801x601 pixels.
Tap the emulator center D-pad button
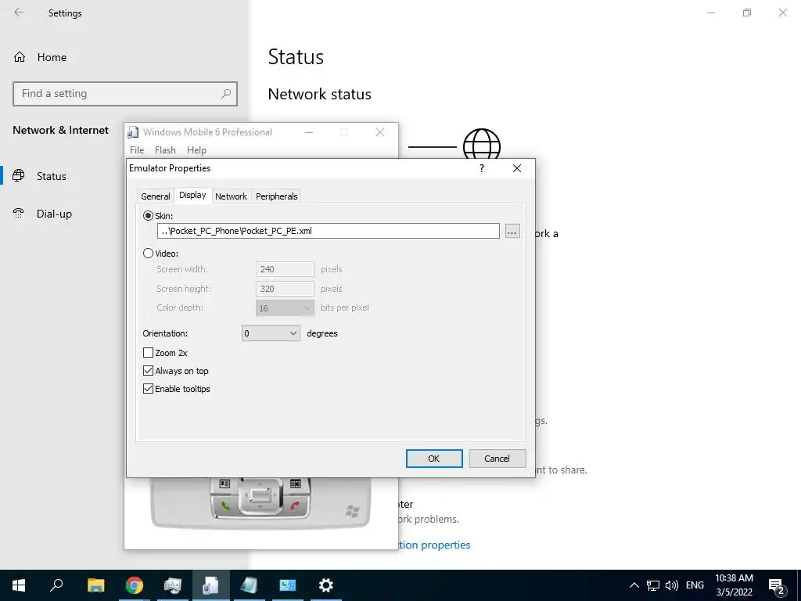(x=260, y=495)
